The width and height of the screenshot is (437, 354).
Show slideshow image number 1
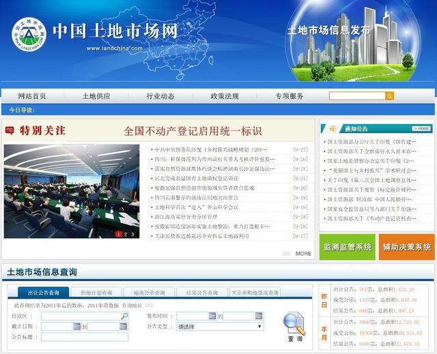[118, 235]
